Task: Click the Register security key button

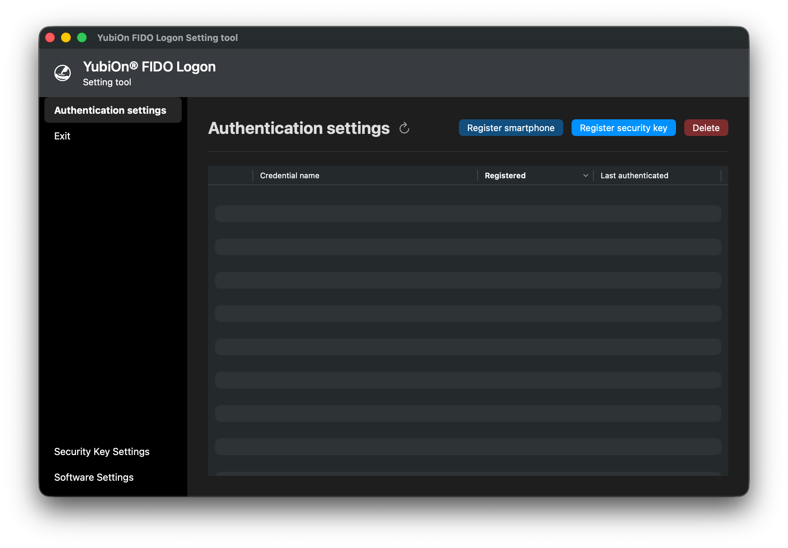Action: (623, 128)
